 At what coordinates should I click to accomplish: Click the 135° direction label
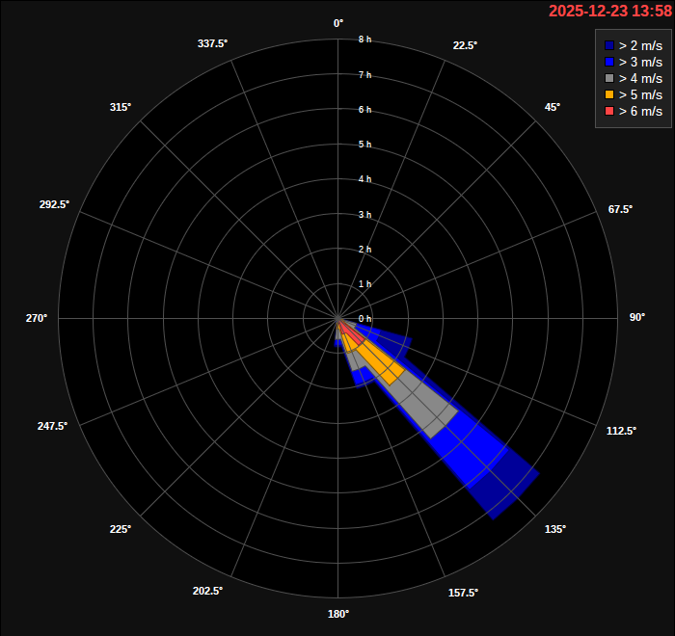555,529
